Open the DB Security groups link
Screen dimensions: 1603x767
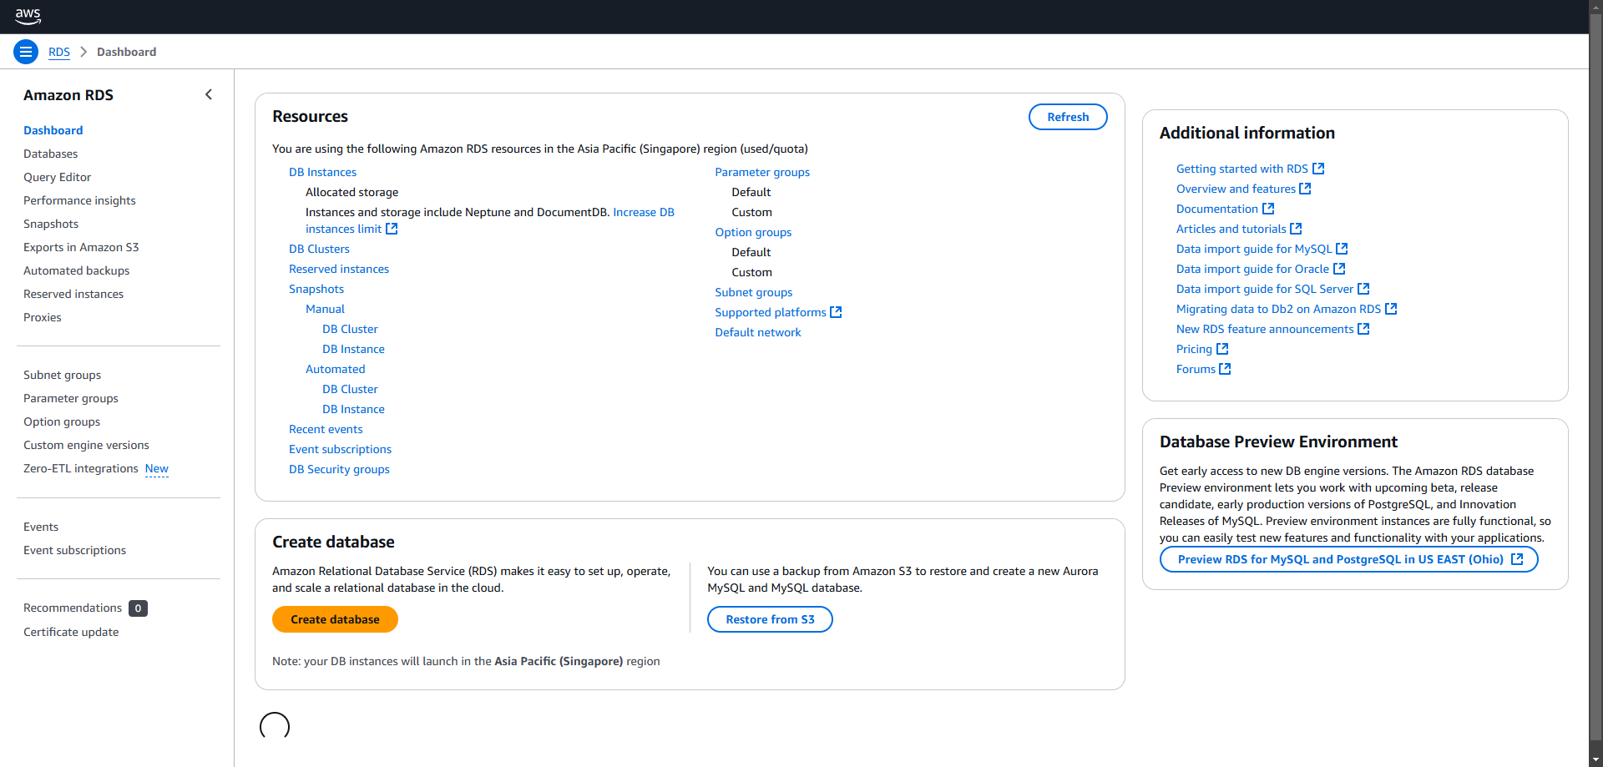click(x=340, y=469)
